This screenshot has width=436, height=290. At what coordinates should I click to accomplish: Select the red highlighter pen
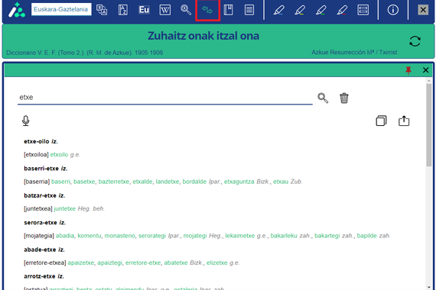tap(342, 10)
